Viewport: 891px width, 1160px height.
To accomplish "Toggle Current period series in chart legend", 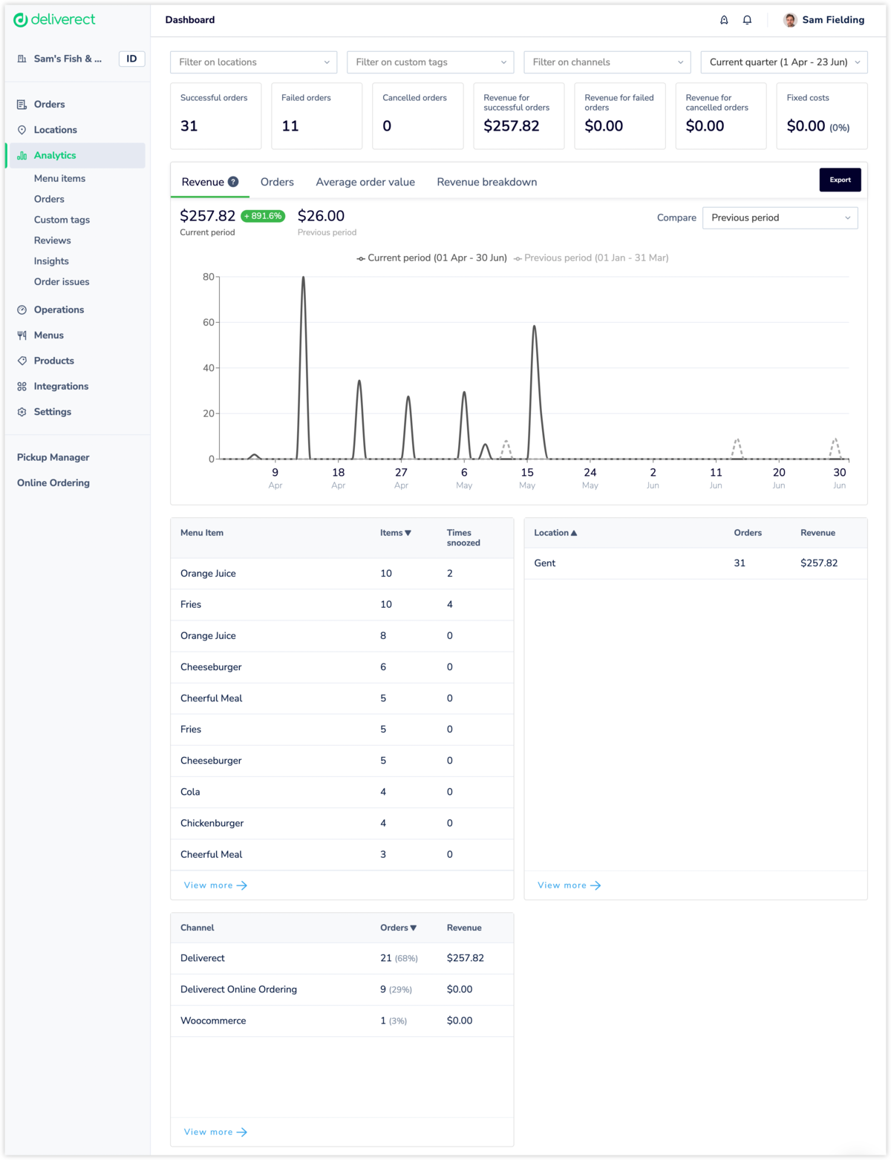I will tap(431, 258).
